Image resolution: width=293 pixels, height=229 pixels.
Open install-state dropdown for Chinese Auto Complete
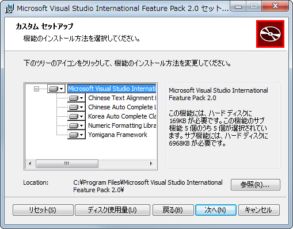(x=77, y=107)
